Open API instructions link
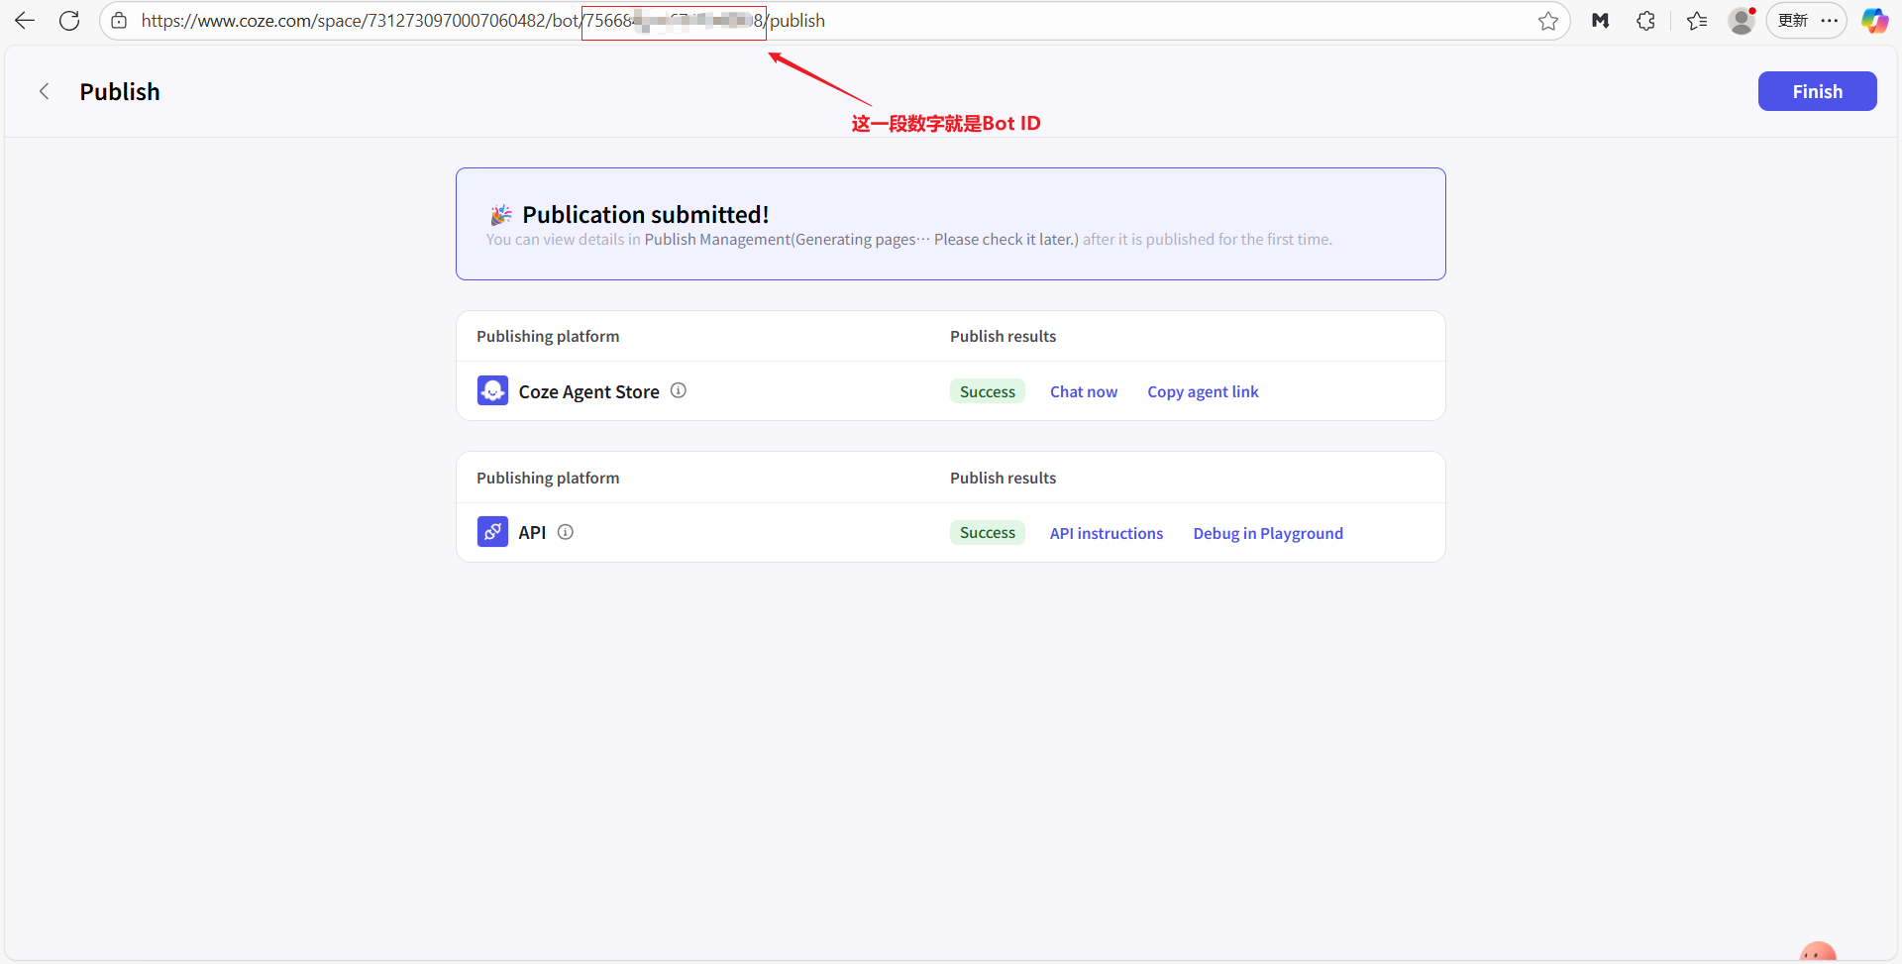 coord(1106,533)
